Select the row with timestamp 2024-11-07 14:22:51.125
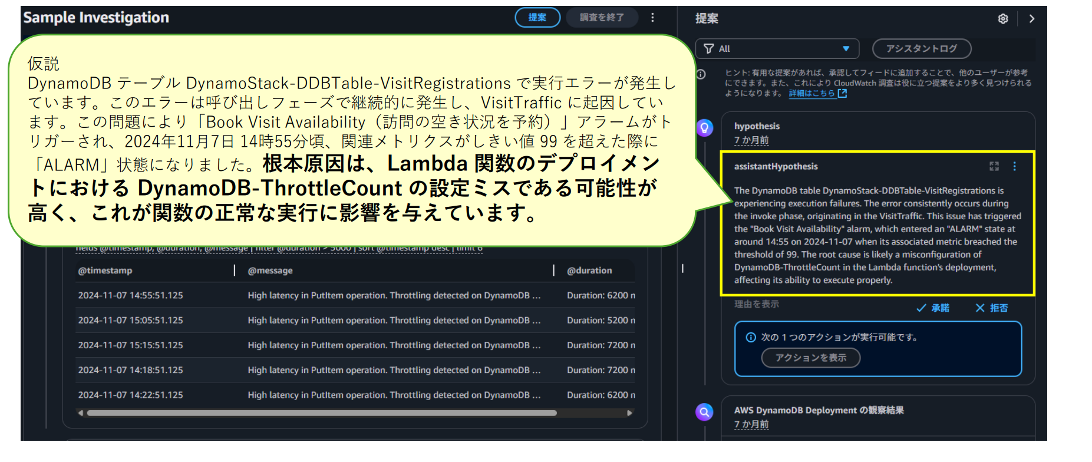1092x462 pixels. 355,395
